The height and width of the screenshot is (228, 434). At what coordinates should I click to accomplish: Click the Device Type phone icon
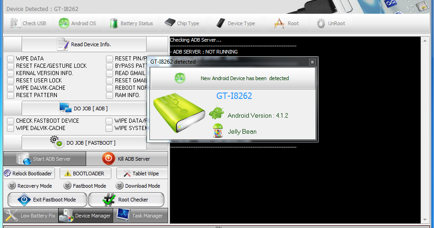[220, 23]
